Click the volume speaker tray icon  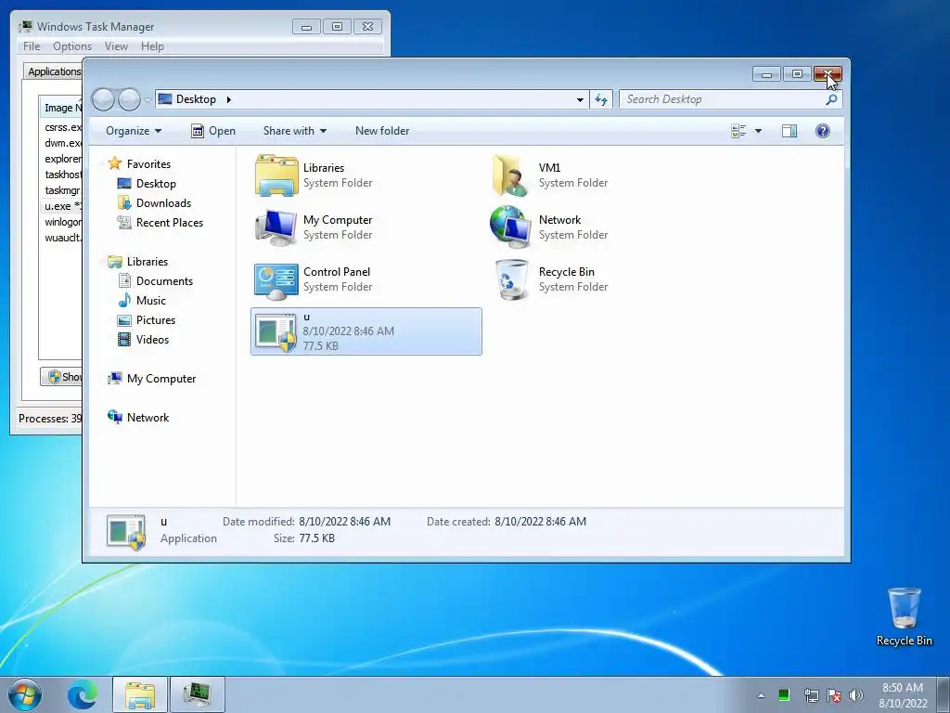coord(856,695)
